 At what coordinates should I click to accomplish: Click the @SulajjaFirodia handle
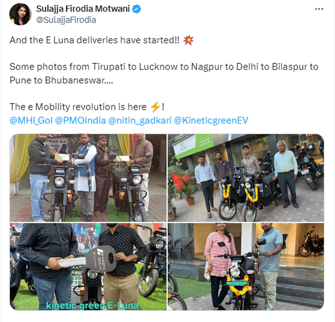point(66,20)
